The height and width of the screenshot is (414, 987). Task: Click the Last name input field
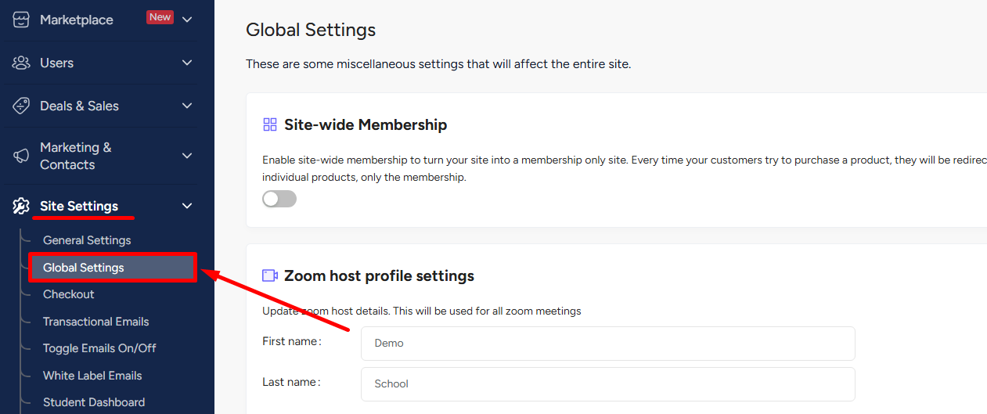coord(608,384)
